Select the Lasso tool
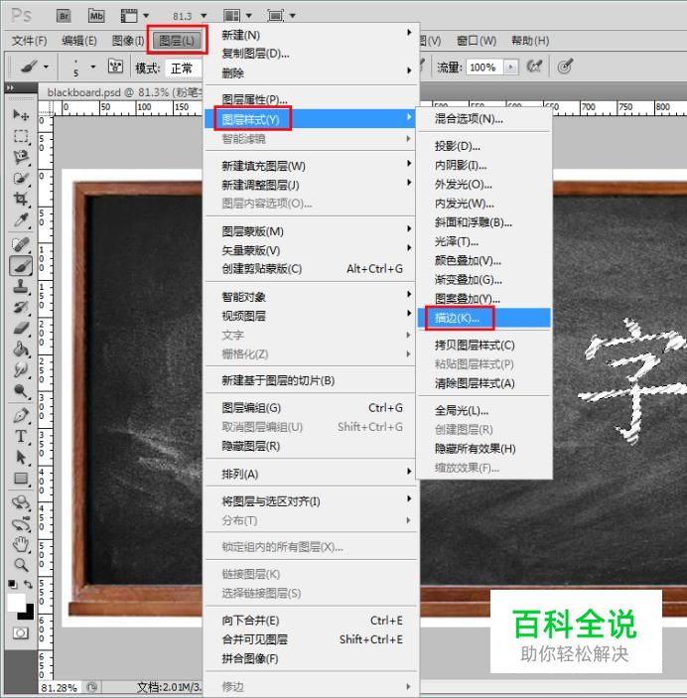The image size is (687, 698). (21, 157)
